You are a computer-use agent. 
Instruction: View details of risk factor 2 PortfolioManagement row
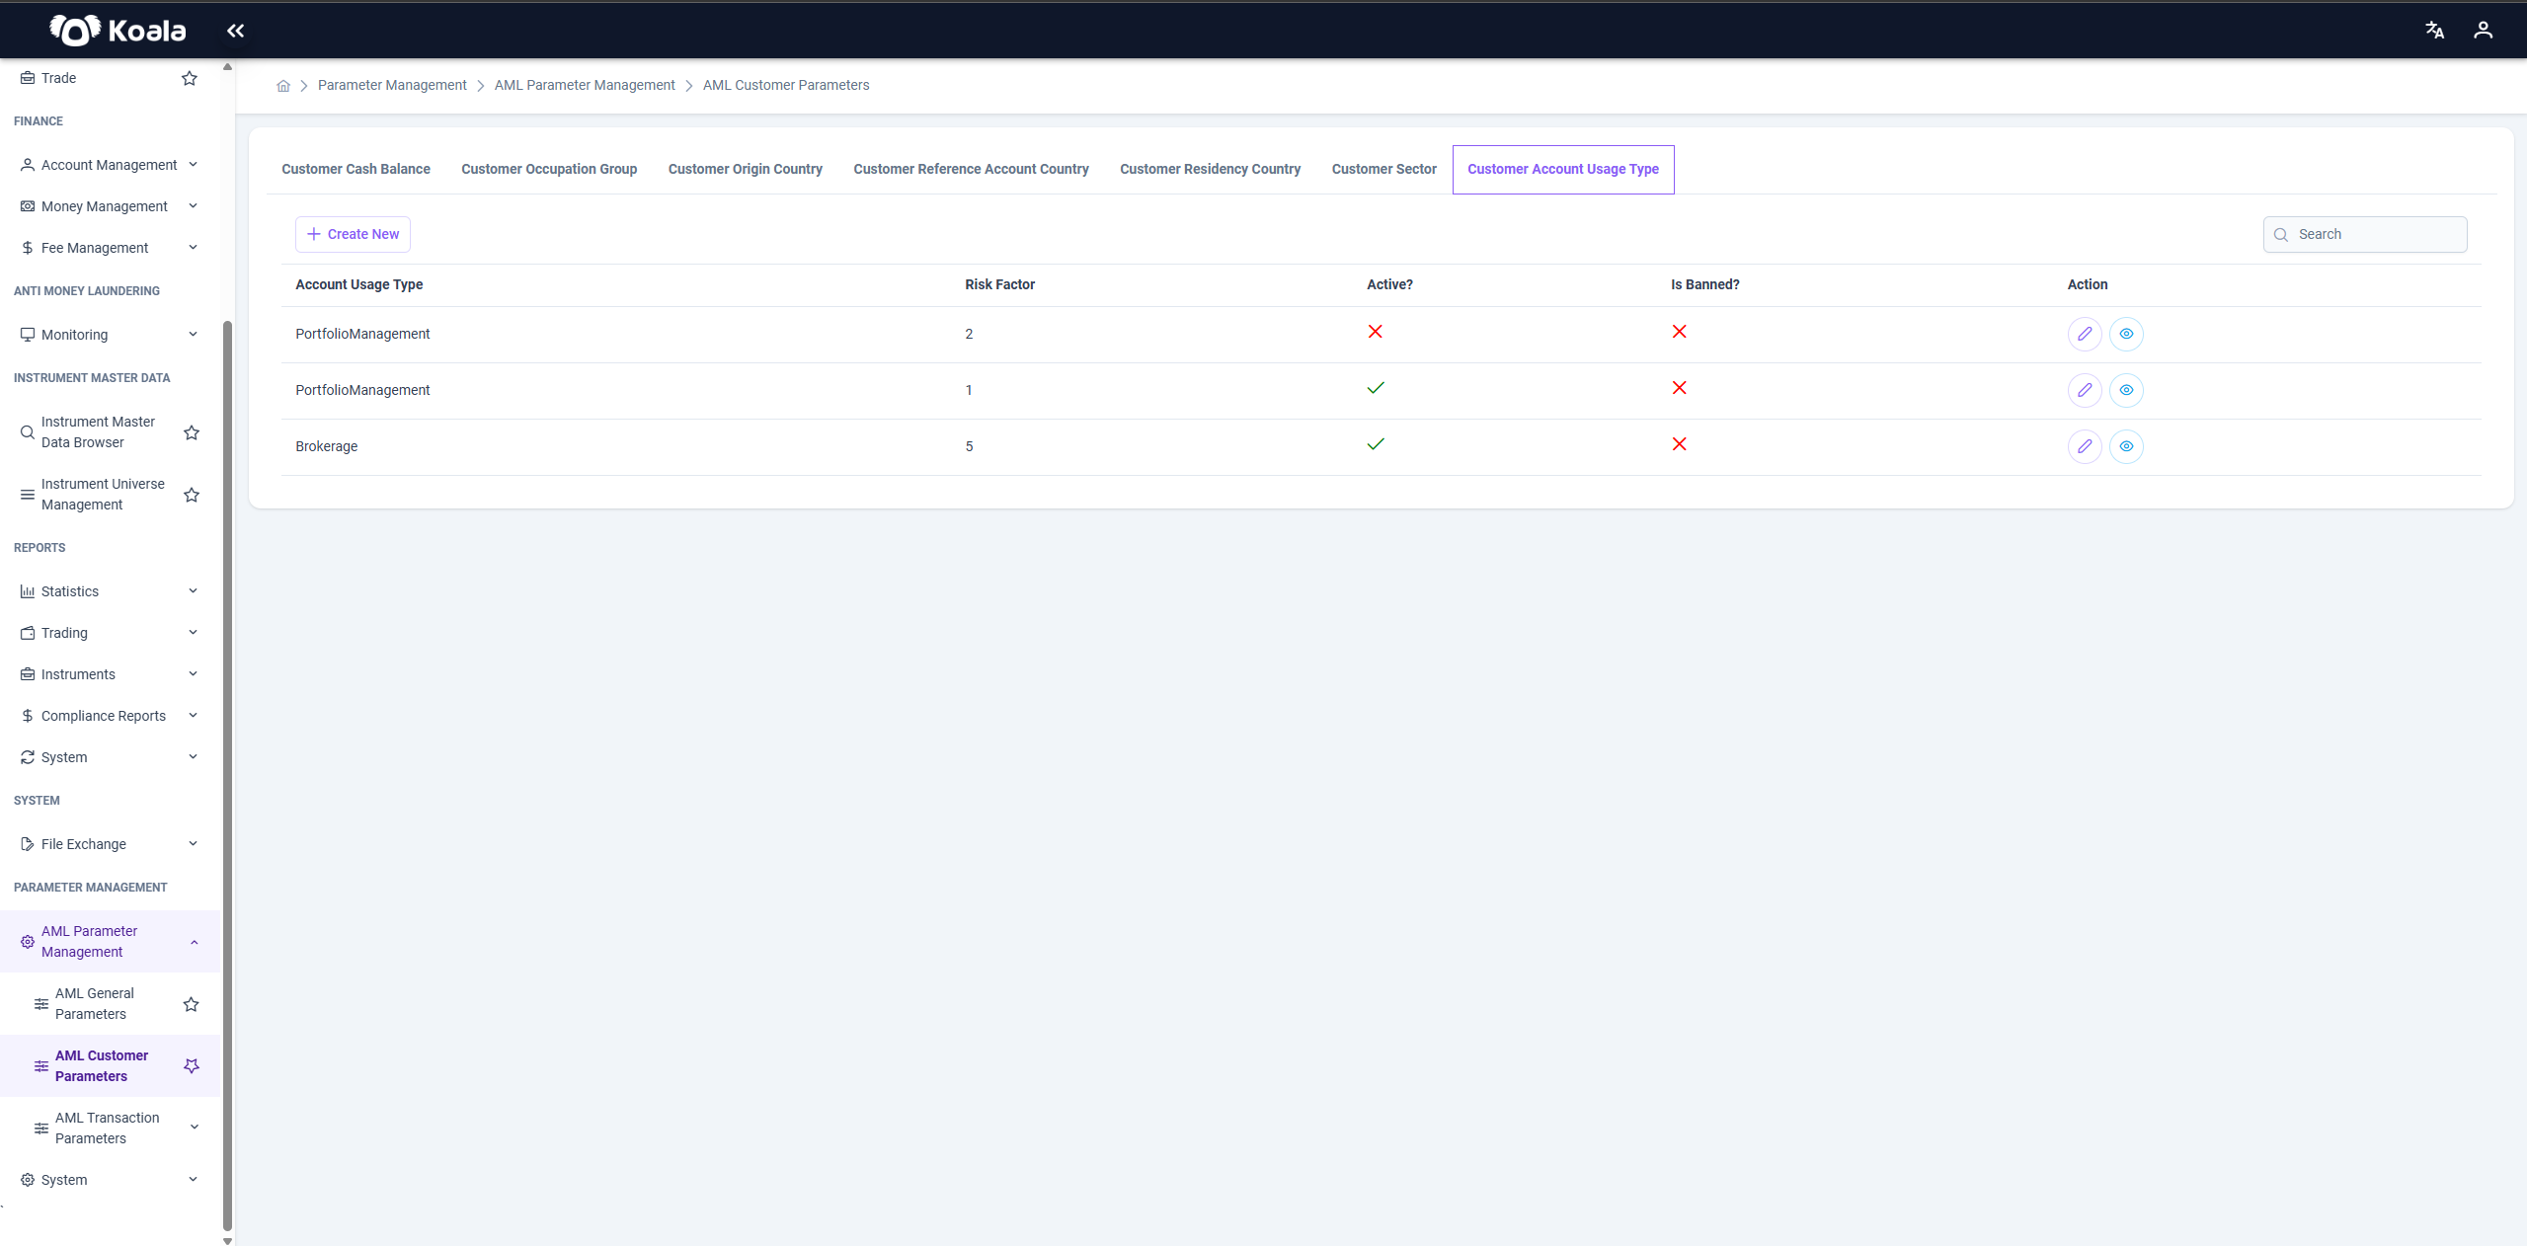[x=2126, y=334]
